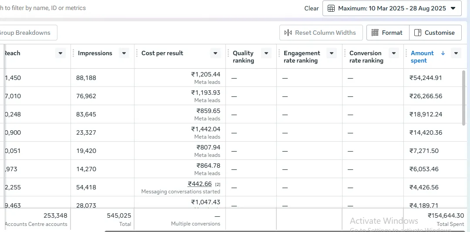470x232 pixels.
Task: Select ₹859.65 cost per result cell
Action: click(x=180, y=114)
